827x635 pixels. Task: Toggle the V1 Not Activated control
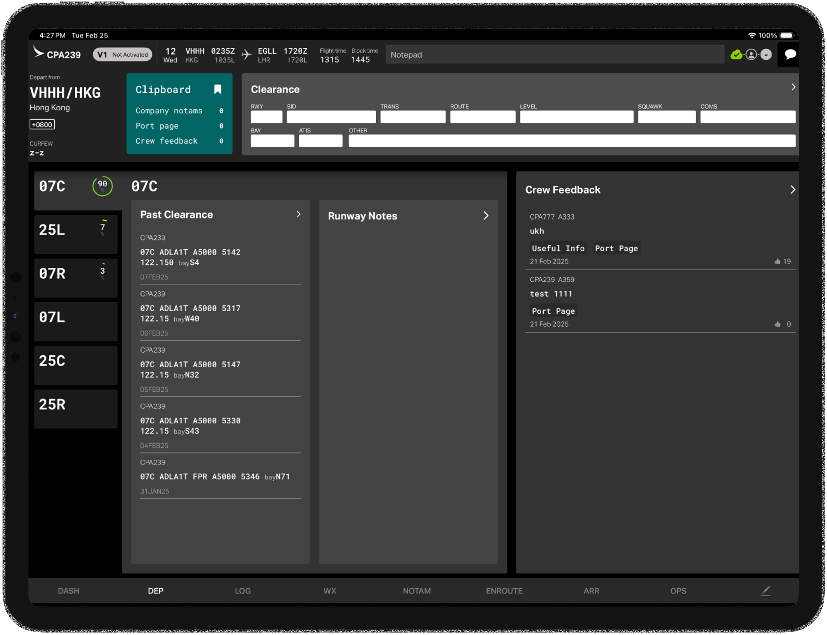(x=122, y=54)
